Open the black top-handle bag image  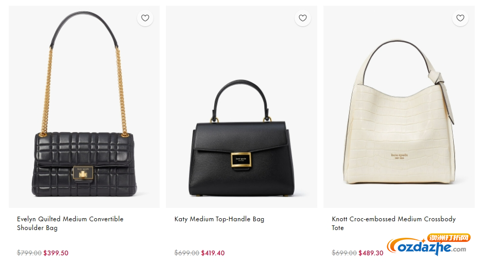242,107
